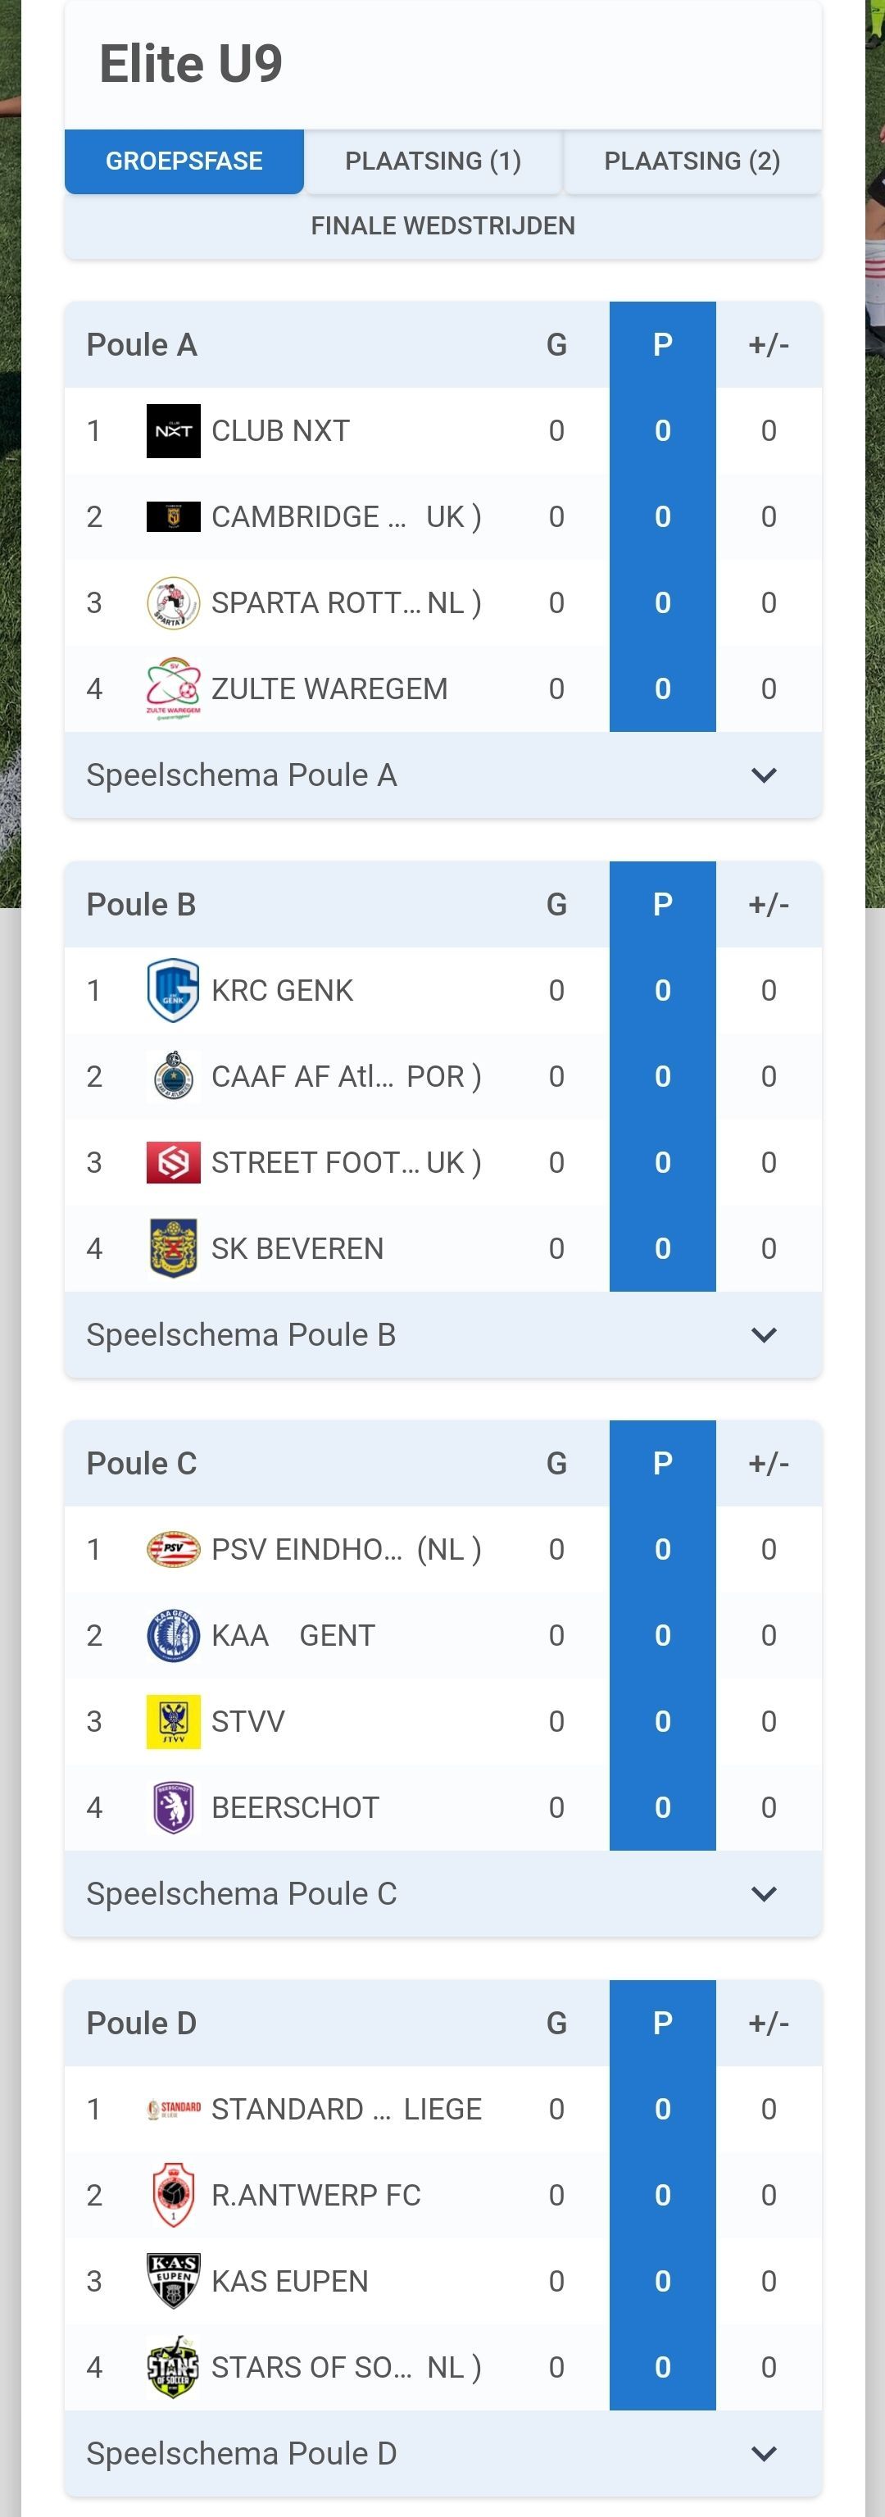The height and width of the screenshot is (2517, 885).
Task: Click the Club NXT team logo
Action: 173,431
